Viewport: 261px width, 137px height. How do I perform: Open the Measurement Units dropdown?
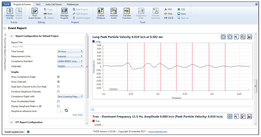click(x=70, y=56)
